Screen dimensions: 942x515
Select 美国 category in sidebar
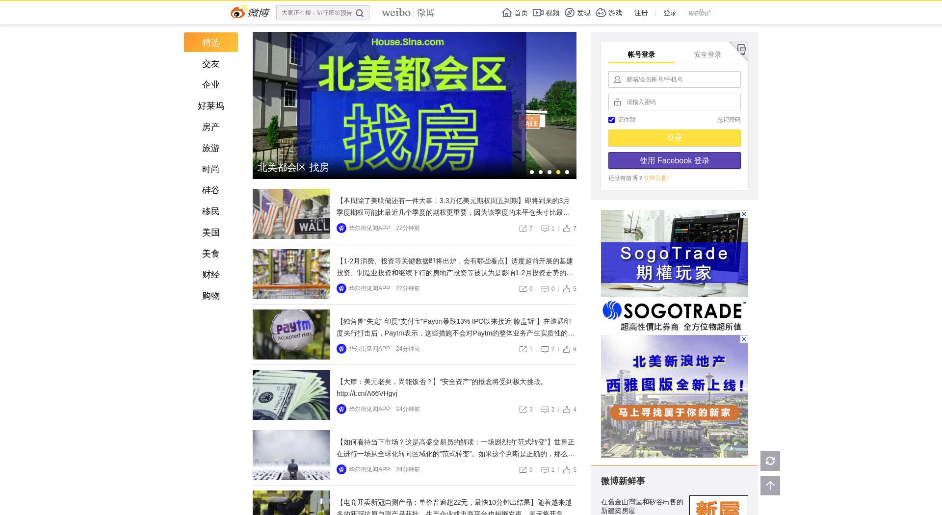(x=211, y=232)
